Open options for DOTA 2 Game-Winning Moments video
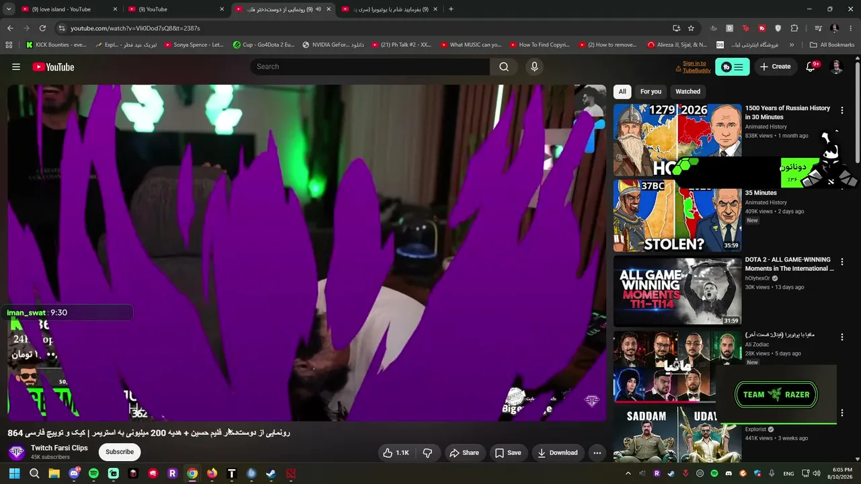This screenshot has height=484, width=861. 841,261
